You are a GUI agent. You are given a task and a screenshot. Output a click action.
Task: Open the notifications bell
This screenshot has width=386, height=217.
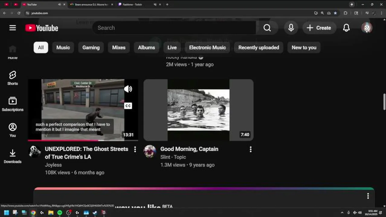(x=346, y=28)
